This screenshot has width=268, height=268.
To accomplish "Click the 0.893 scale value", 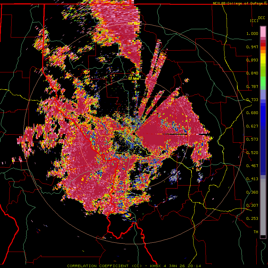I will click(x=252, y=60).
